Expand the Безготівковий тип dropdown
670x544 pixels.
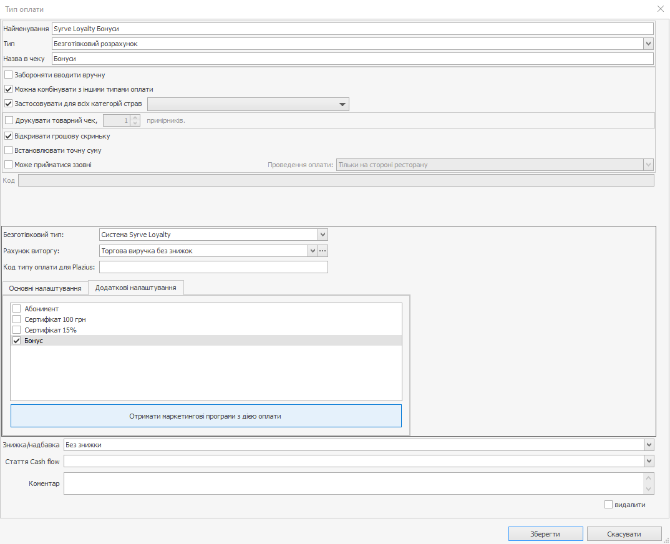coord(323,235)
